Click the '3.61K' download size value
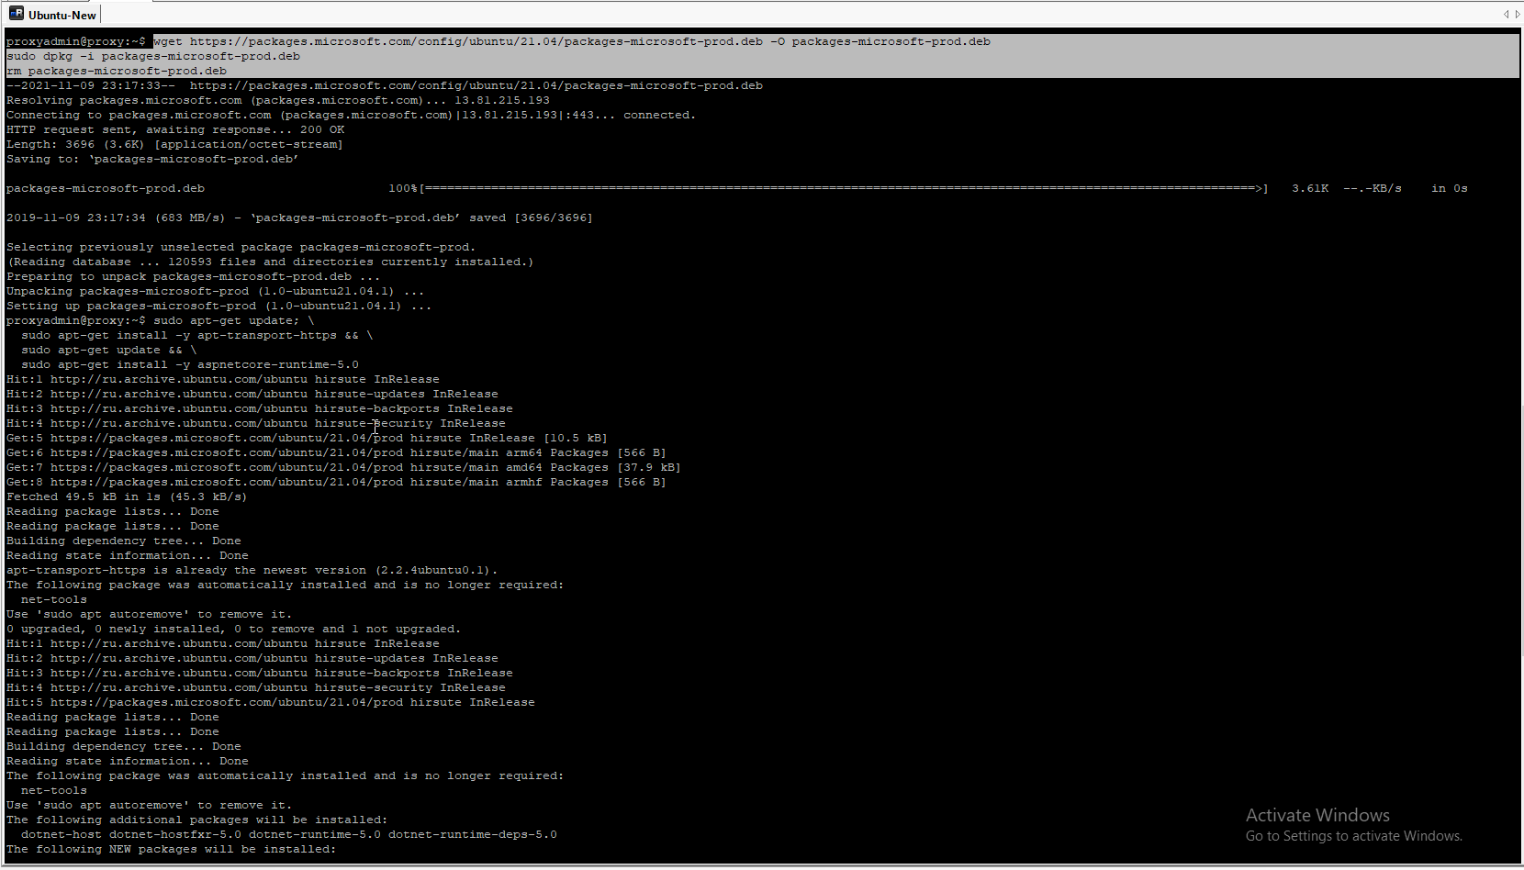Screen dimensions: 1524x870 click(x=1310, y=188)
